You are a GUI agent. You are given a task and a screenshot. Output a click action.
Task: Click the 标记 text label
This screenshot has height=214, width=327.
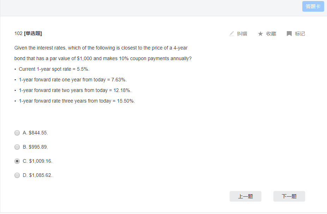pos(300,34)
